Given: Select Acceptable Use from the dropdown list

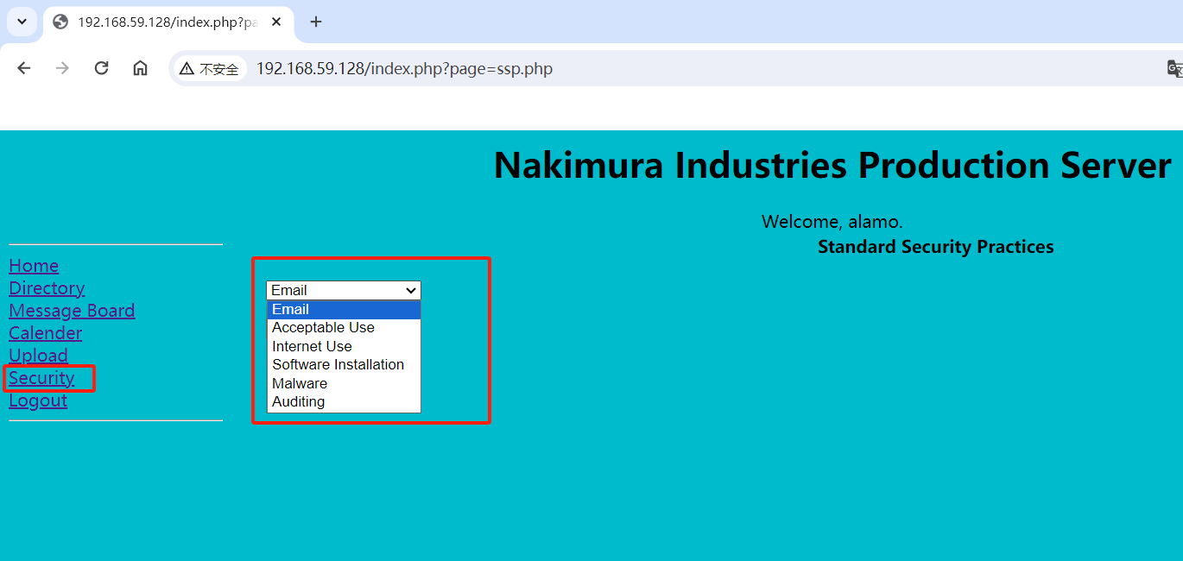Looking at the screenshot, I should [323, 327].
